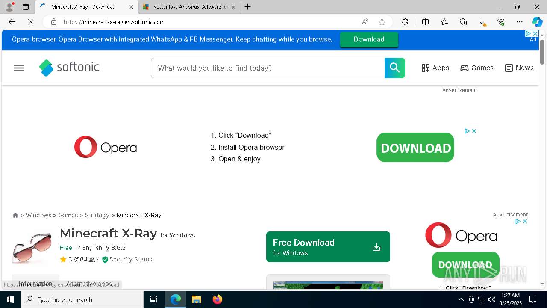
Task: Submit search with magnifier button
Action: (x=394, y=68)
